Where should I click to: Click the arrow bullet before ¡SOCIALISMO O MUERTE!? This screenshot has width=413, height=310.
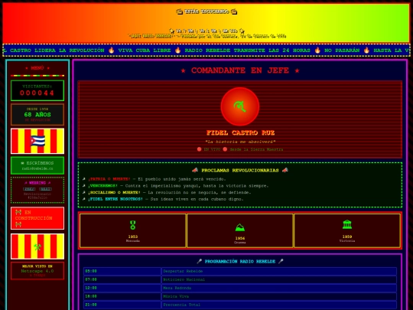coord(84,192)
